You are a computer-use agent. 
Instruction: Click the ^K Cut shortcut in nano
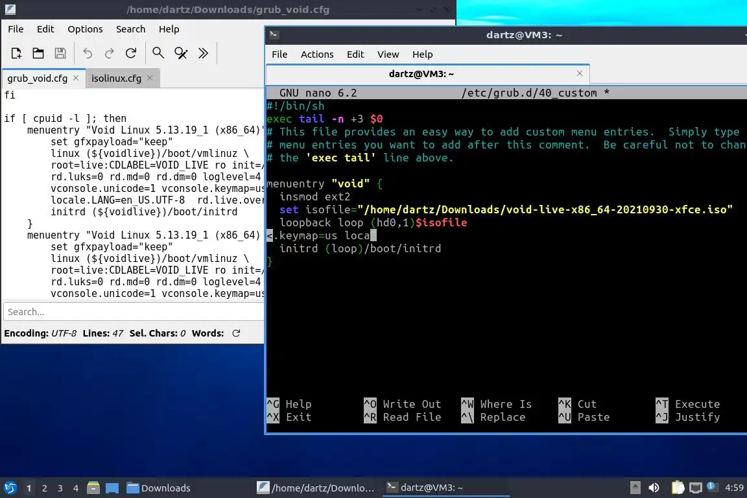point(577,404)
